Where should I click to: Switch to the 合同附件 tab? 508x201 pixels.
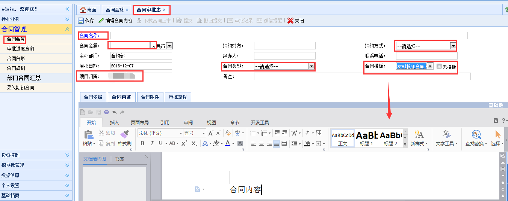[150, 97]
